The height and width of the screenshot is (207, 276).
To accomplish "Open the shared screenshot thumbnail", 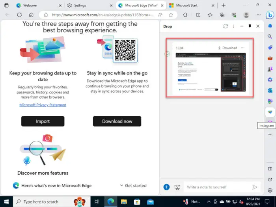I will click(x=211, y=72).
